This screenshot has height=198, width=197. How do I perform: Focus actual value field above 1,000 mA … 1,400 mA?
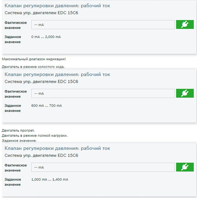click(103, 167)
